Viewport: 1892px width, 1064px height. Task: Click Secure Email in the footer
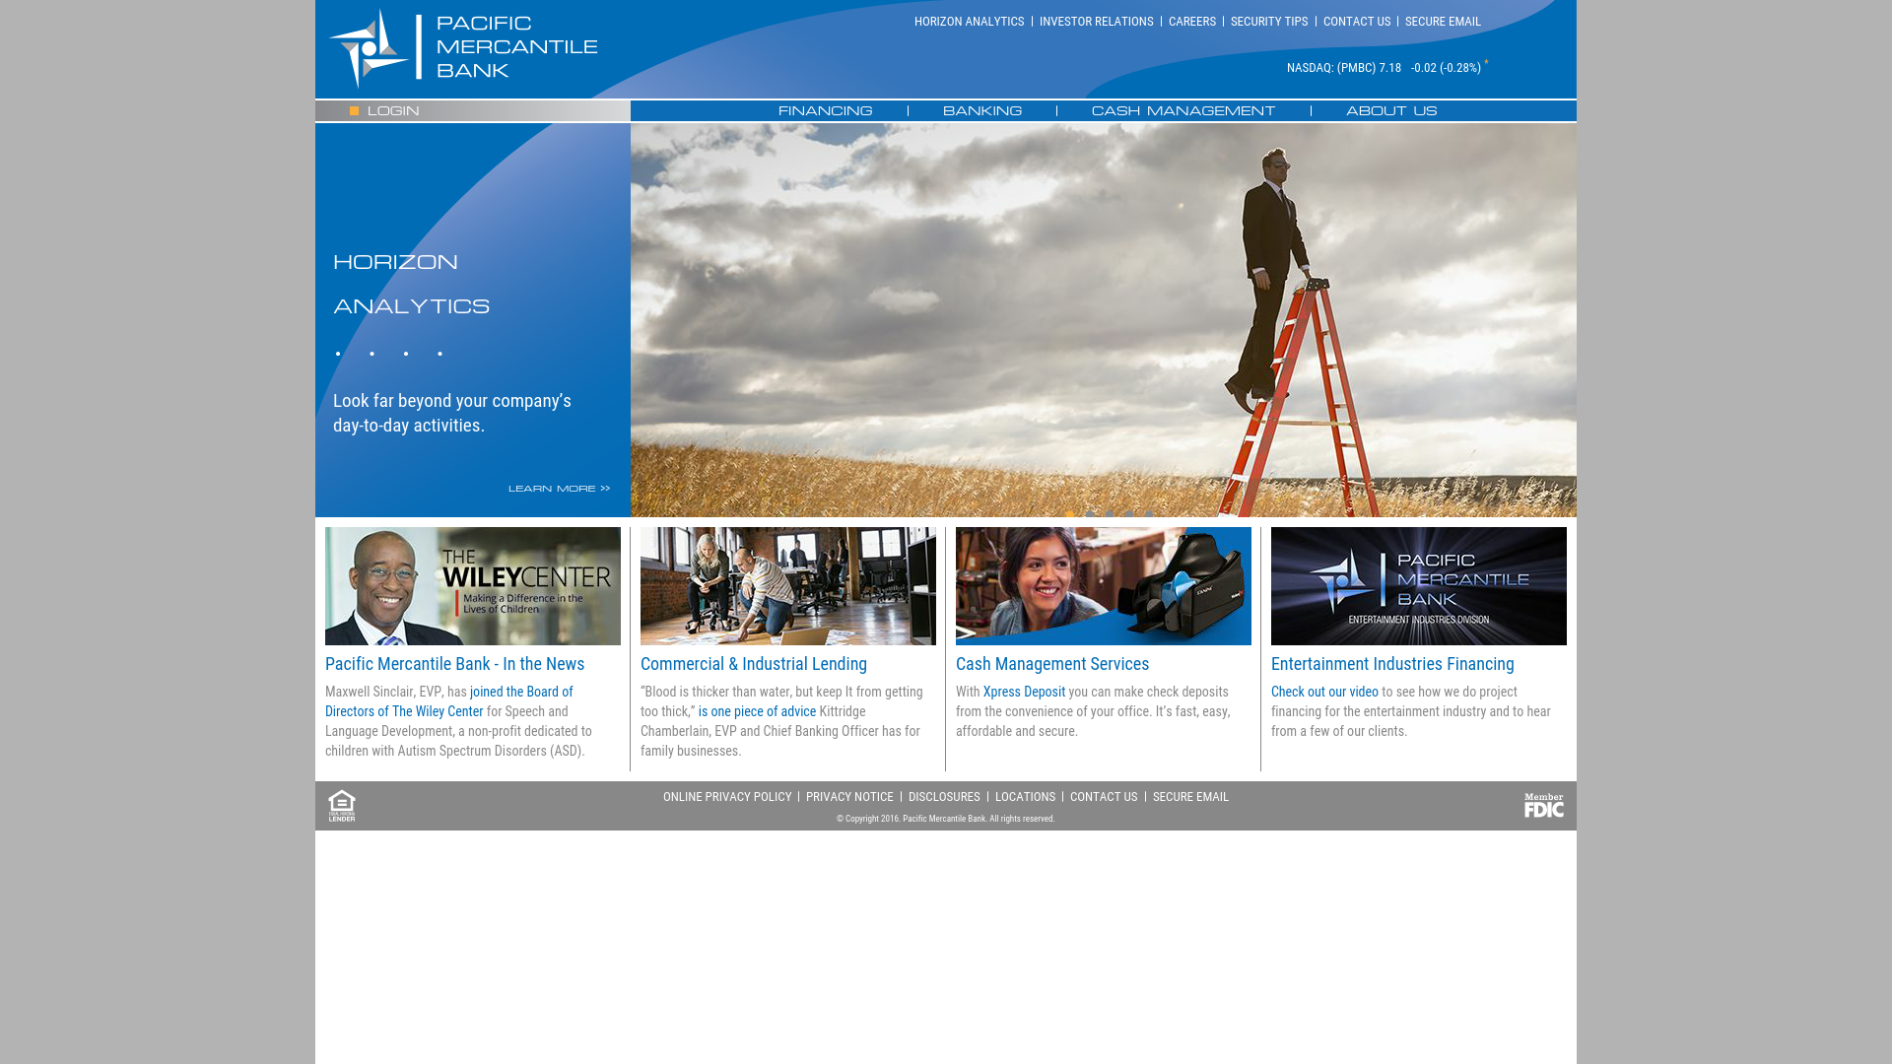pyautogui.click(x=1190, y=797)
